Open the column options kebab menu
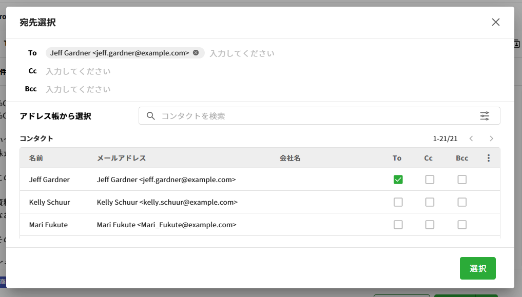The height and width of the screenshot is (297, 522). pos(488,158)
